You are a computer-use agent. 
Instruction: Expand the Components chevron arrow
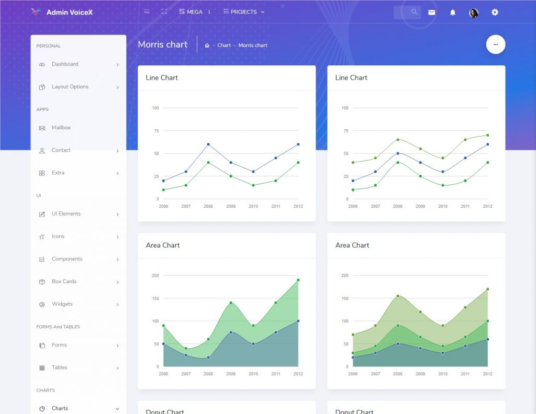click(x=118, y=260)
